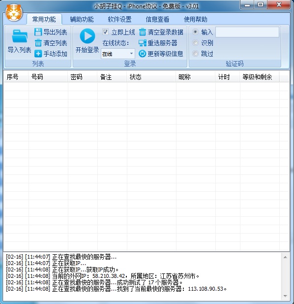Click the 清空列表 trash icon

click(38, 43)
